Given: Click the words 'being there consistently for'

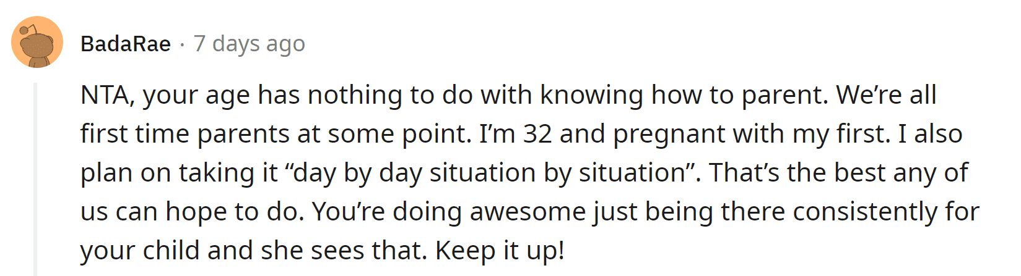Looking at the screenshot, I should tap(812, 212).
